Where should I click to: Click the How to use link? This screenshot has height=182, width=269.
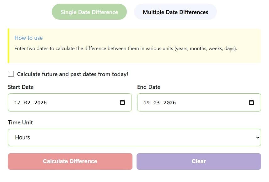tap(29, 38)
